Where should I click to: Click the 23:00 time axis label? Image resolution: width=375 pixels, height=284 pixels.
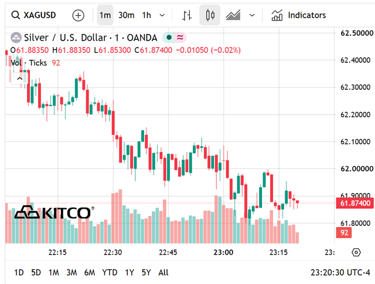(x=223, y=252)
